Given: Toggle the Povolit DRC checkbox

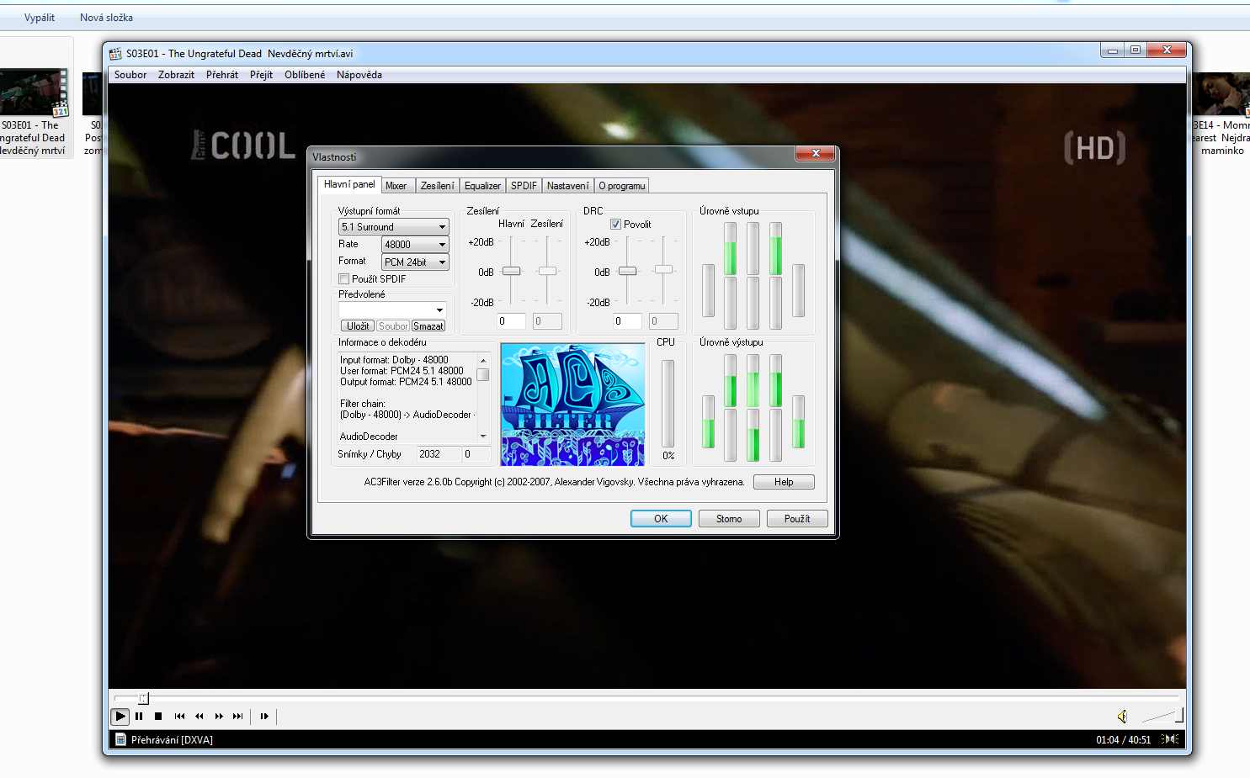Looking at the screenshot, I should 615,225.
